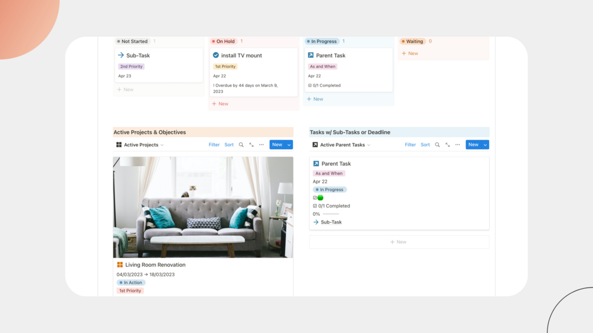The image size is (593, 333).
Task: Open dropdown arrow next to Active Projects New
Action: pyautogui.click(x=289, y=144)
